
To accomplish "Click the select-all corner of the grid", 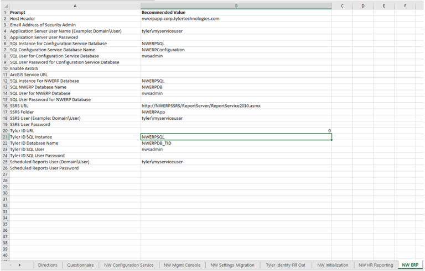I will (x=4, y=5).
